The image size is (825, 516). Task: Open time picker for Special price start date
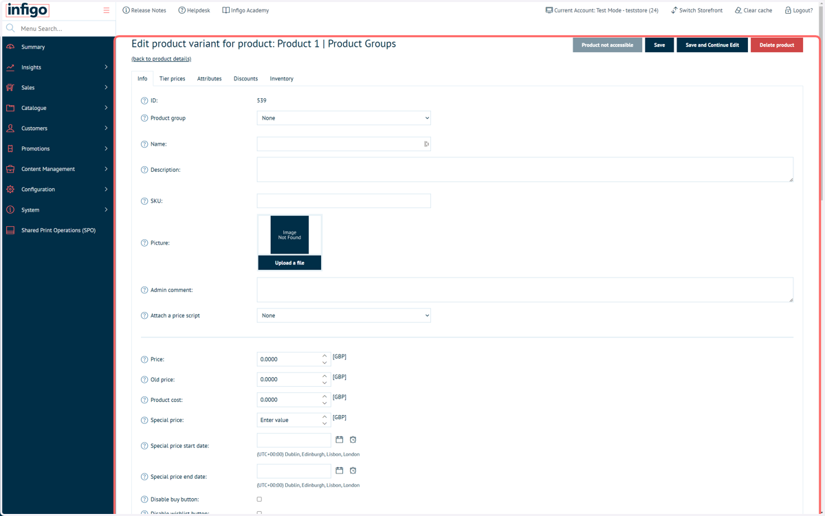click(x=353, y=440)
